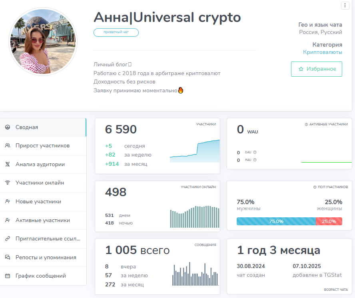Add chat to Избранное
Viewport: 355px width, 298px height.
tap(317, 69)
